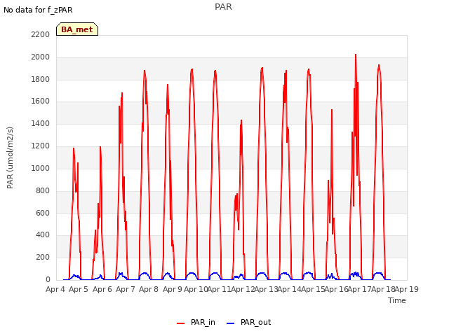This screenshot has width=449, height=336.
Task: Select the BA_met annotation label
Action: 77,29
